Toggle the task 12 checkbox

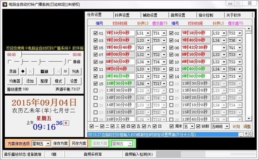pyautogui.click(x=171, y=69)
